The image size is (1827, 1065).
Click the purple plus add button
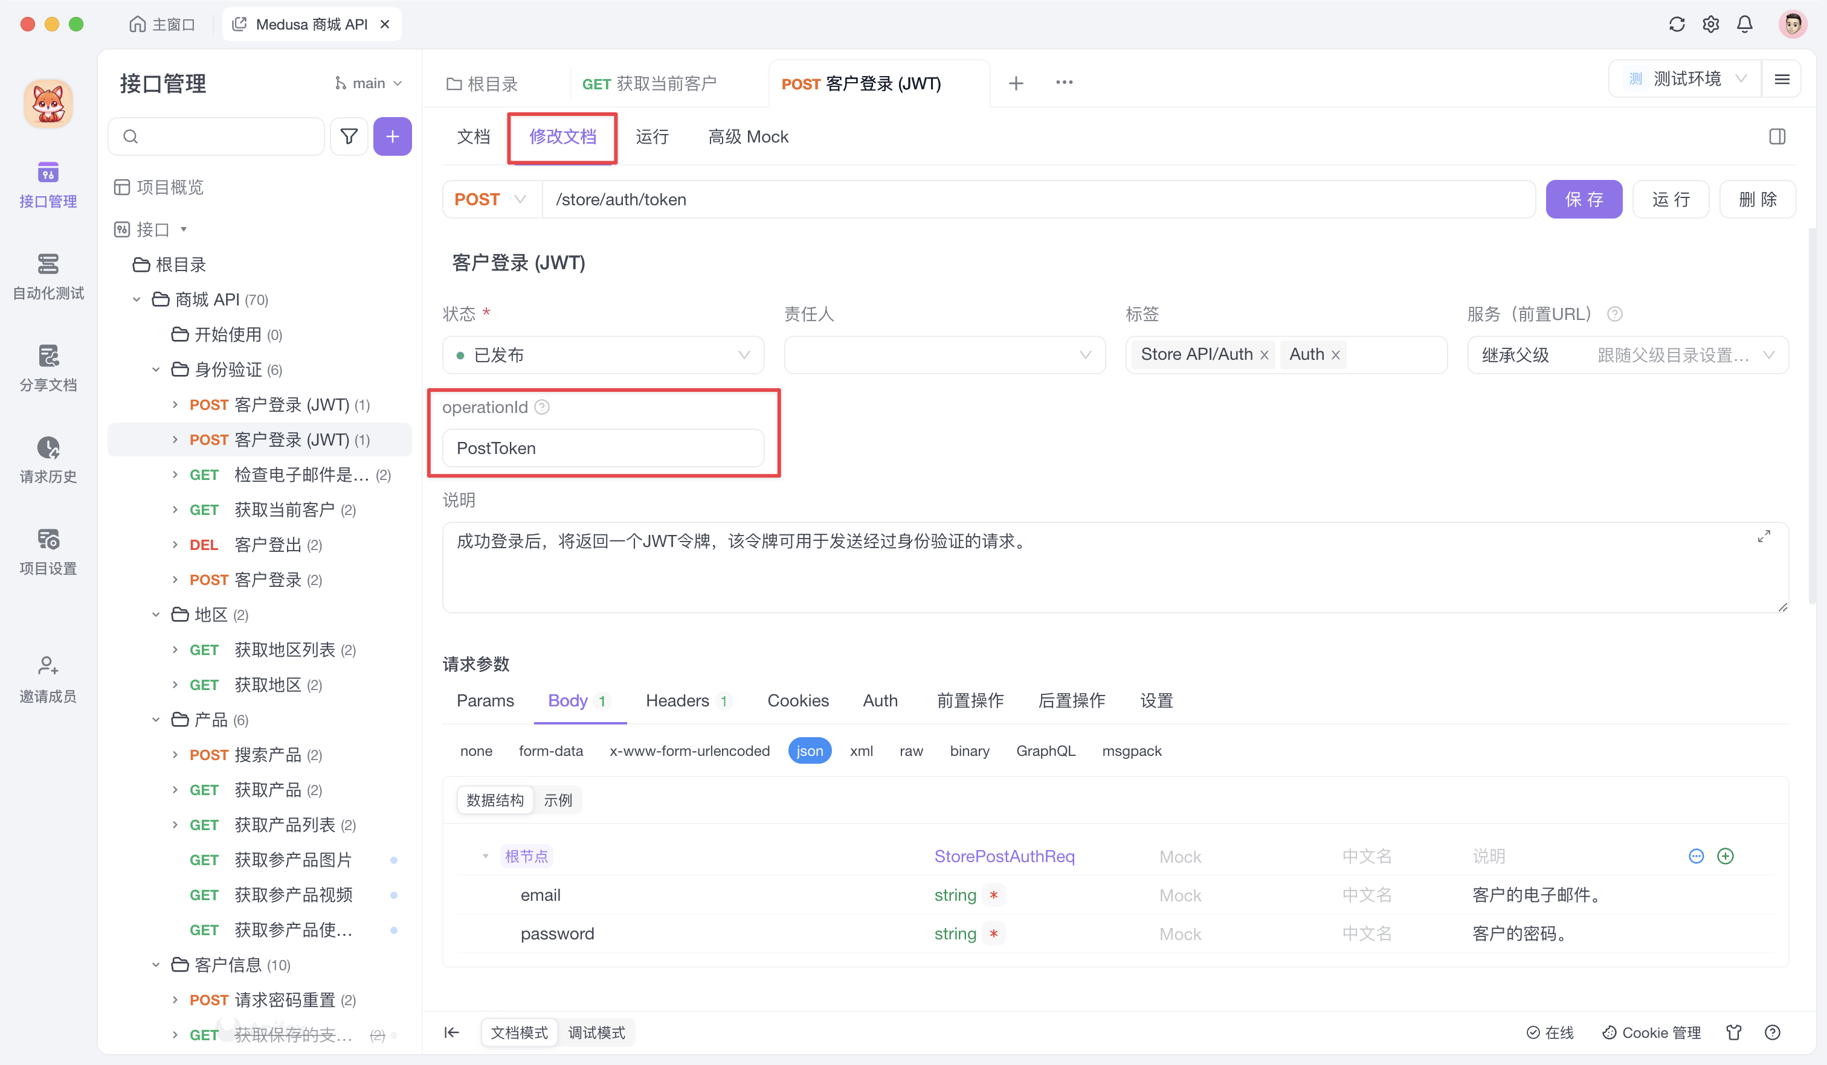pyautogui.click(x=392, y=136)
